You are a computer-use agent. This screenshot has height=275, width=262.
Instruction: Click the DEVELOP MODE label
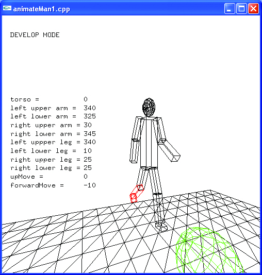pyautogui.click(x=35, y=35)
